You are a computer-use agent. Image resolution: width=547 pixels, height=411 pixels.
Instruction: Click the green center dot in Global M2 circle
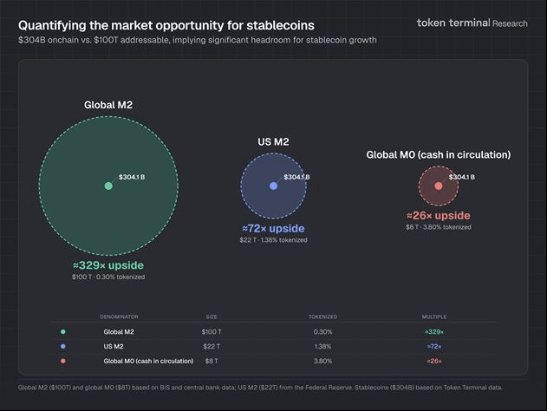pyautogui.click(x=108, y=186)
